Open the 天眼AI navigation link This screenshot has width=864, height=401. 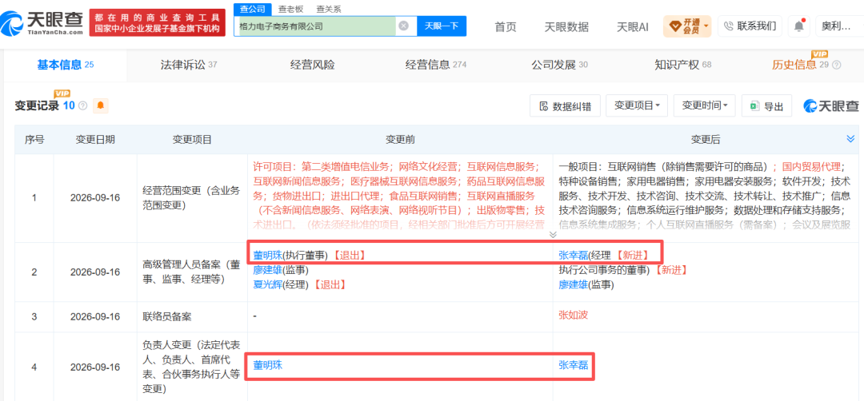pos(632,26)
